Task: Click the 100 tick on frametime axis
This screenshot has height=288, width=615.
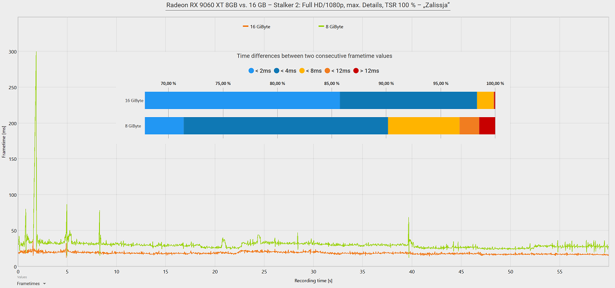Action: 12,195
